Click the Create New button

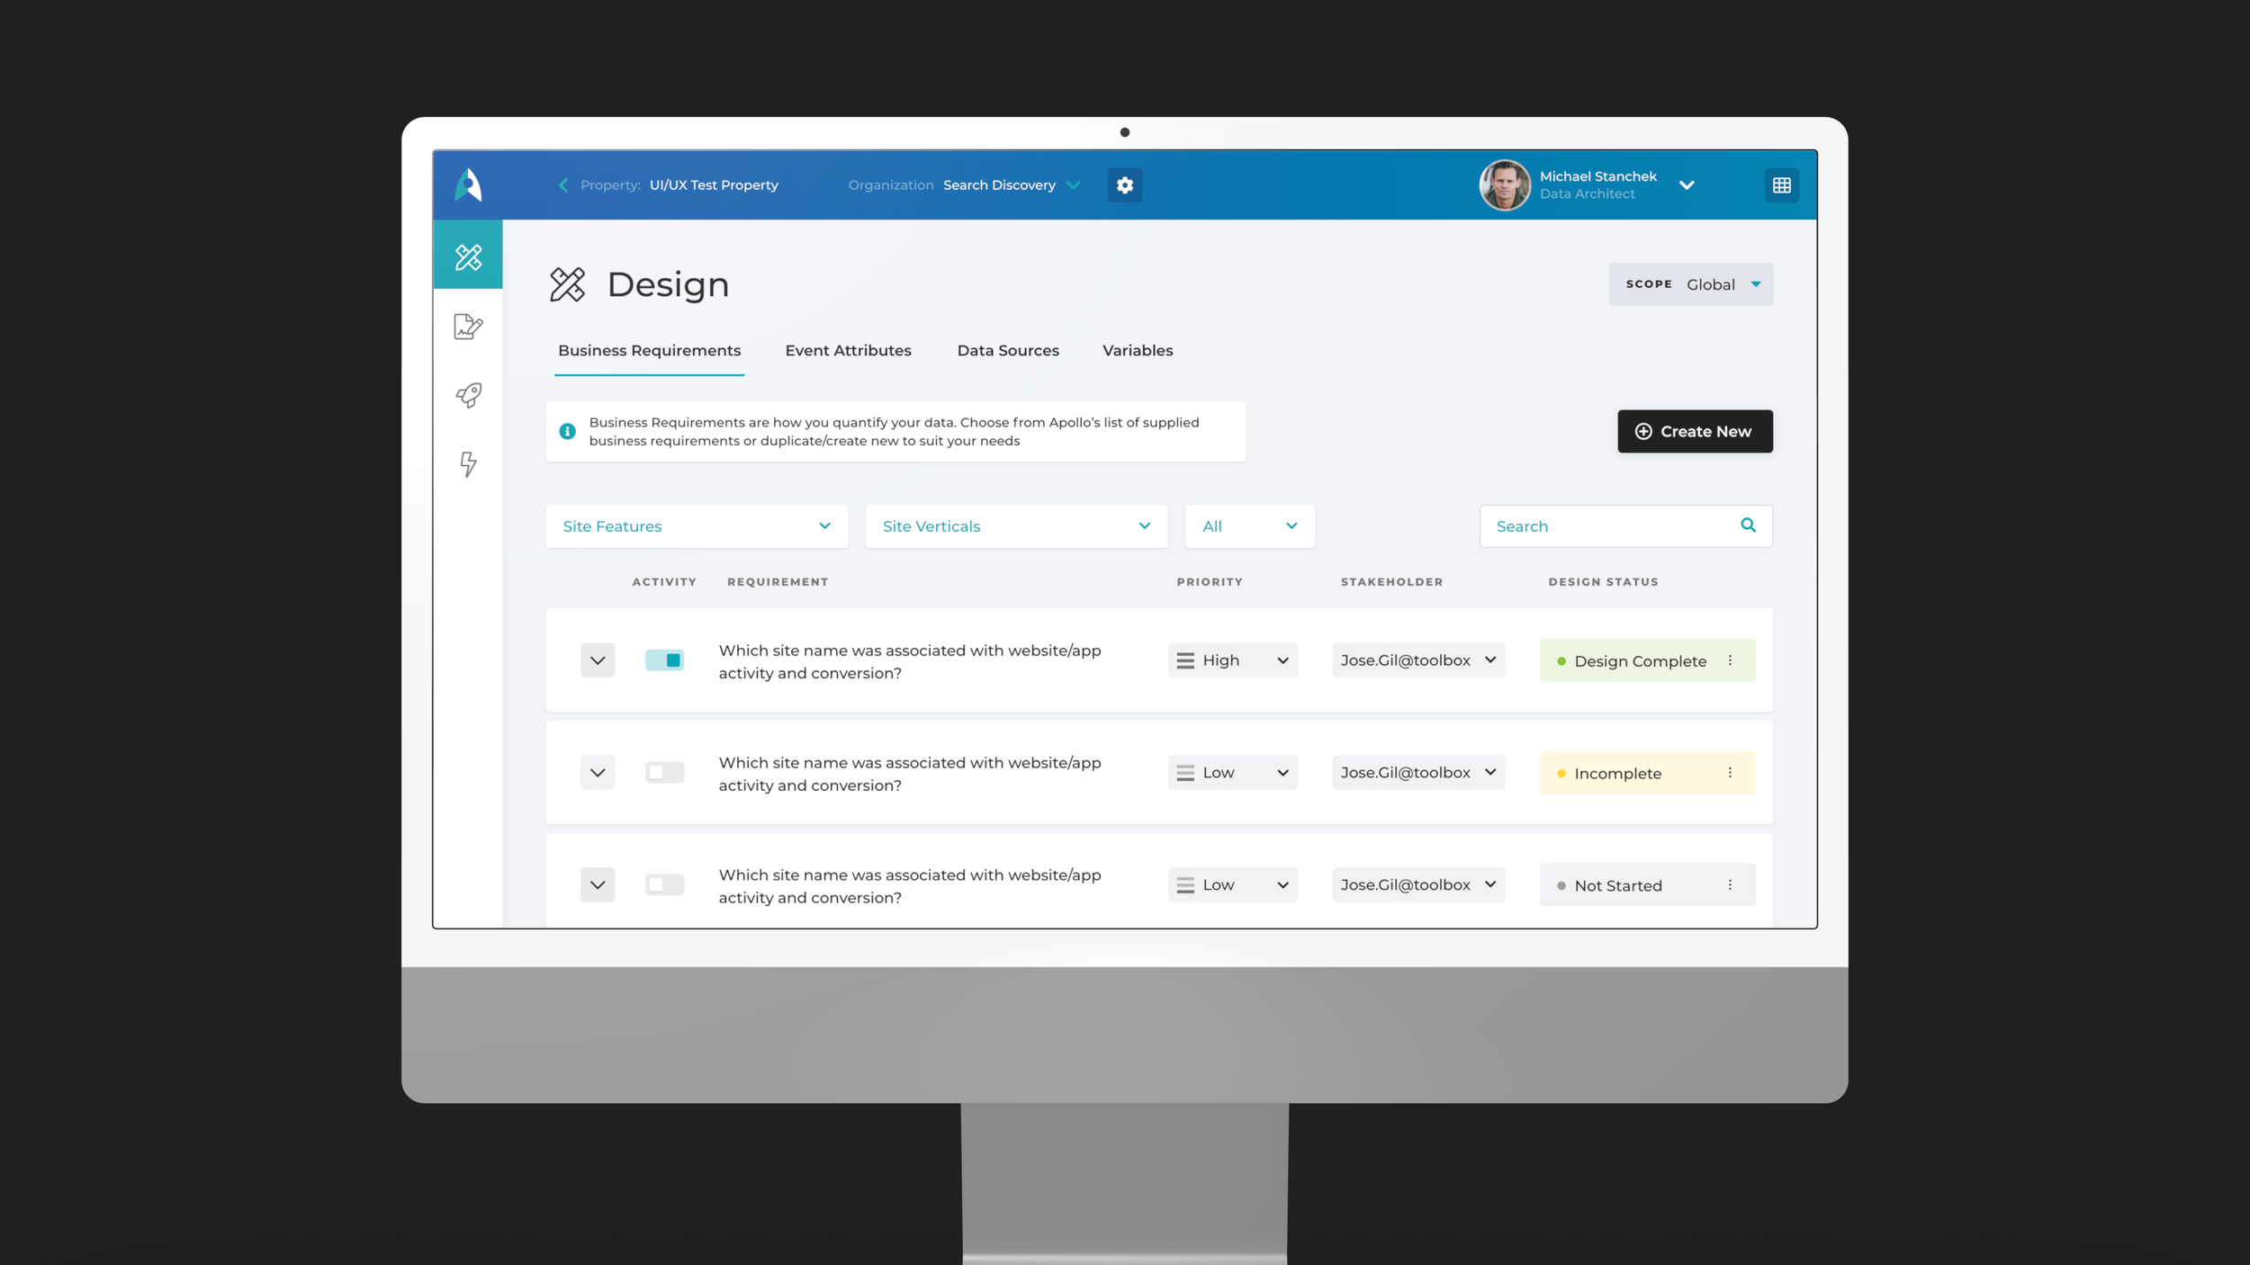(x=1694, y=432)
